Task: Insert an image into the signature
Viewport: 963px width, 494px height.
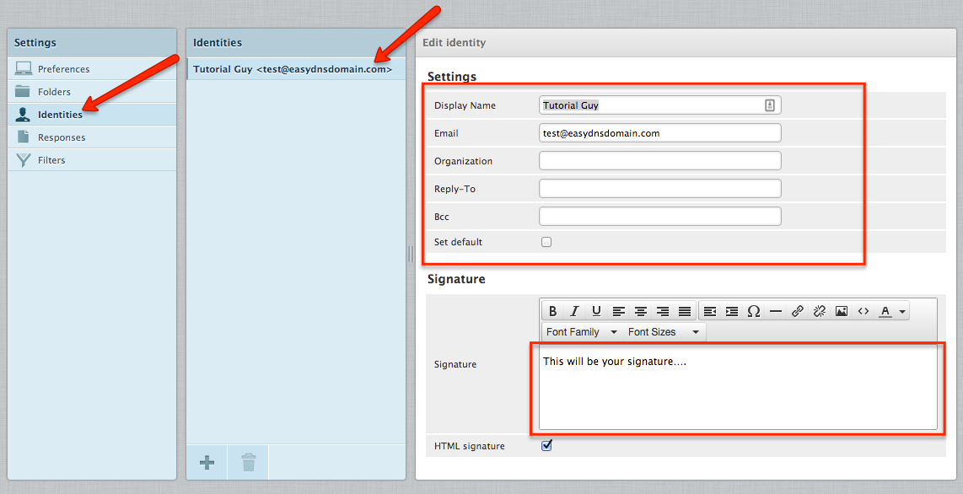Action: pos(841,311)
